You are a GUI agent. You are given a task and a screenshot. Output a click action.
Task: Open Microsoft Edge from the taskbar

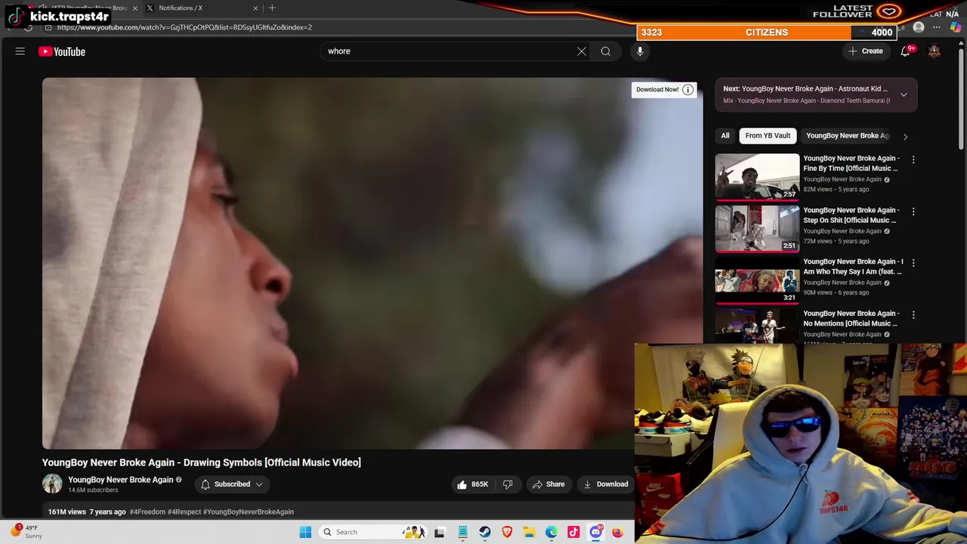[551, 532]
